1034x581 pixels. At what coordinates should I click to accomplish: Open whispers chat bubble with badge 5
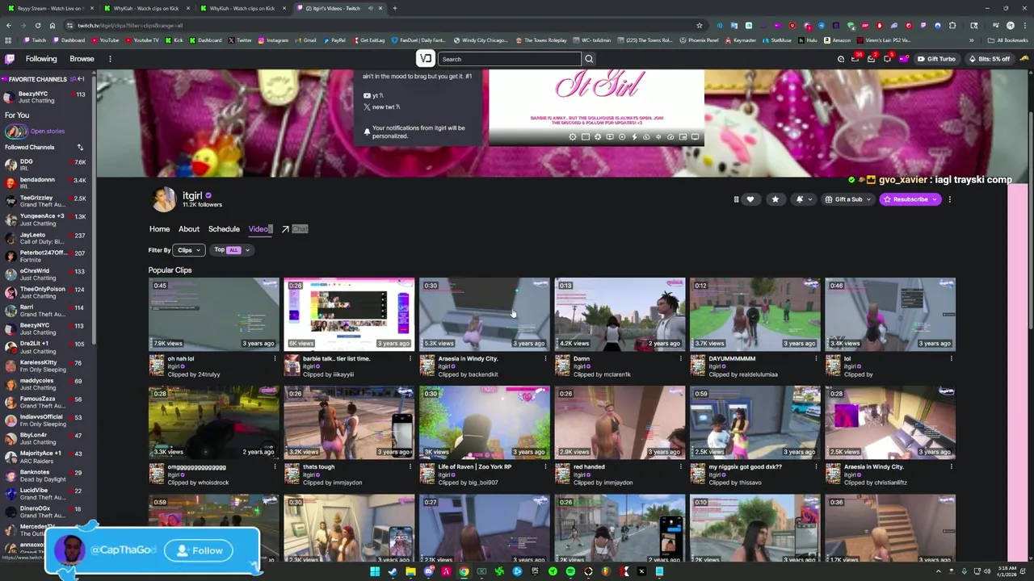coord(887,59)
